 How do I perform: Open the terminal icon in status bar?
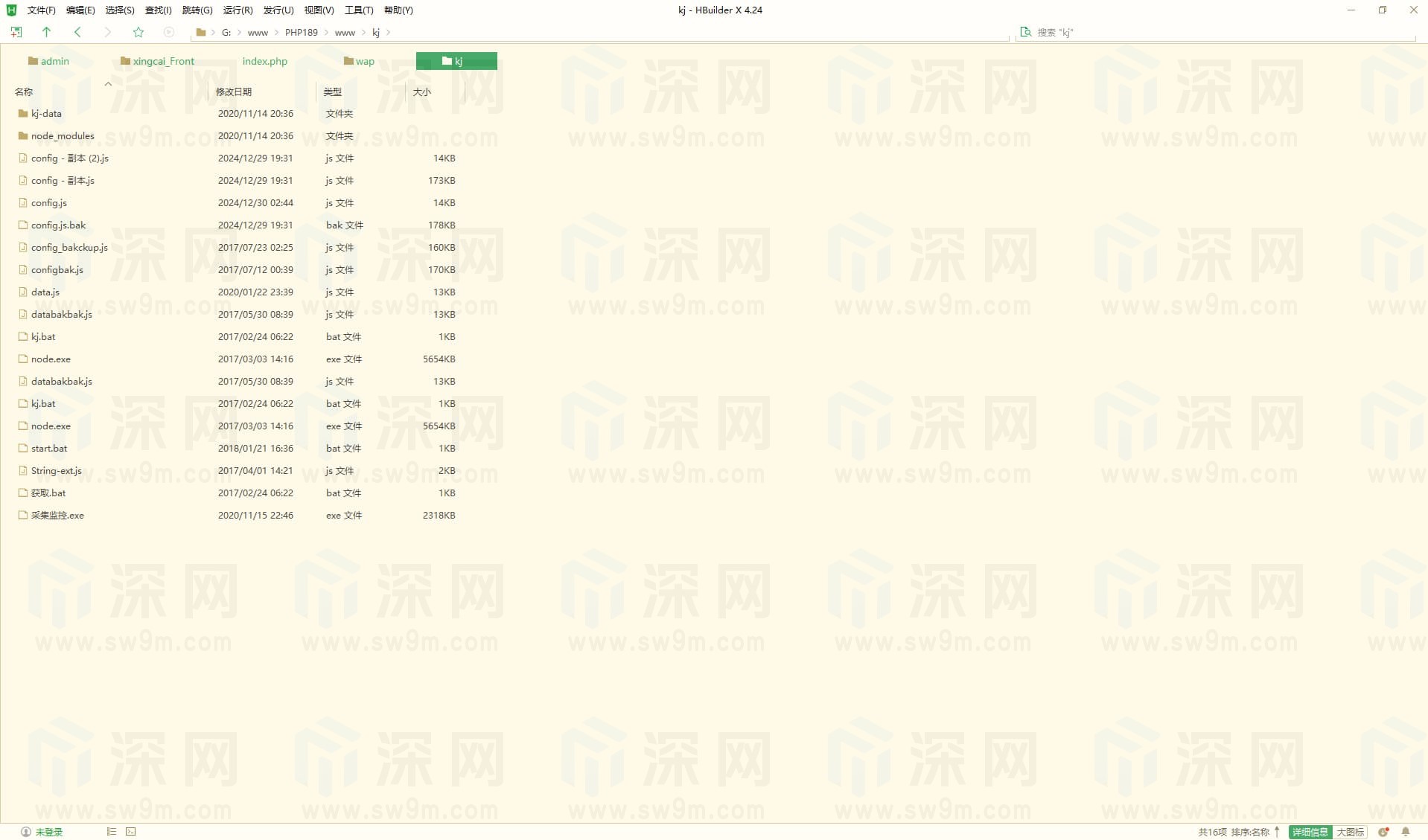131,832
